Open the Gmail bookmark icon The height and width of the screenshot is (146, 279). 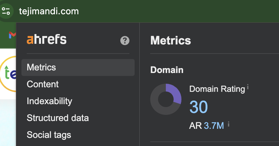point(12,35)
